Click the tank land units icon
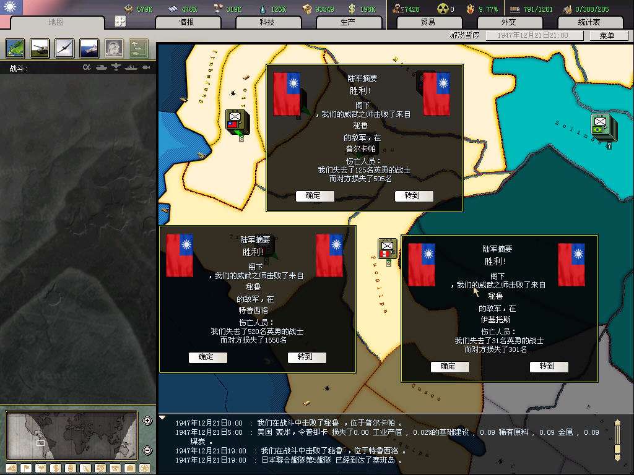 click(40, 48)
